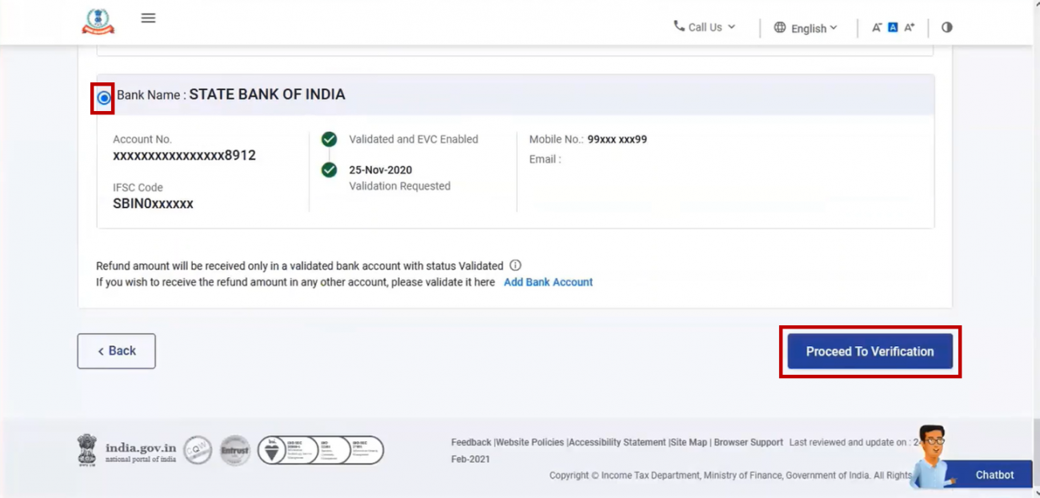Select the STATE BANK OF INDIA radio button
The image size is (1040, 498).
tap(102, 98)
